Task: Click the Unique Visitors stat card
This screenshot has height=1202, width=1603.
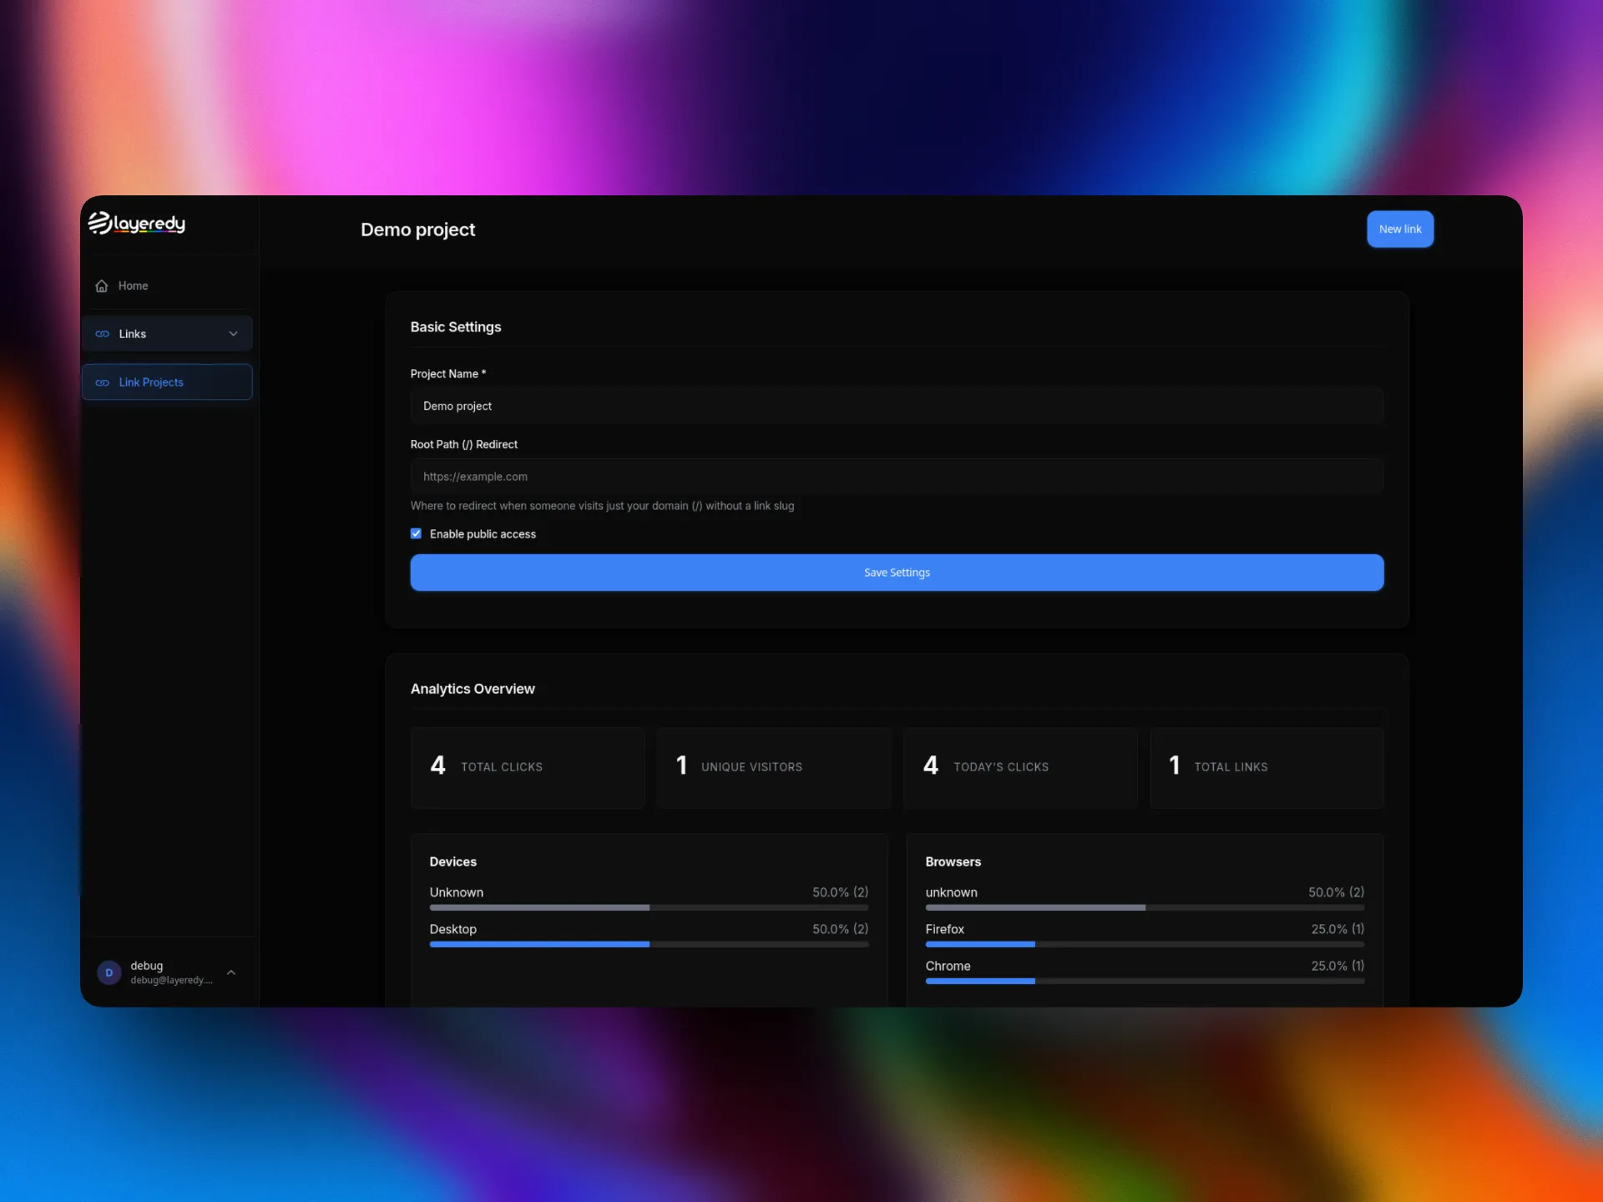Action: 774,767
